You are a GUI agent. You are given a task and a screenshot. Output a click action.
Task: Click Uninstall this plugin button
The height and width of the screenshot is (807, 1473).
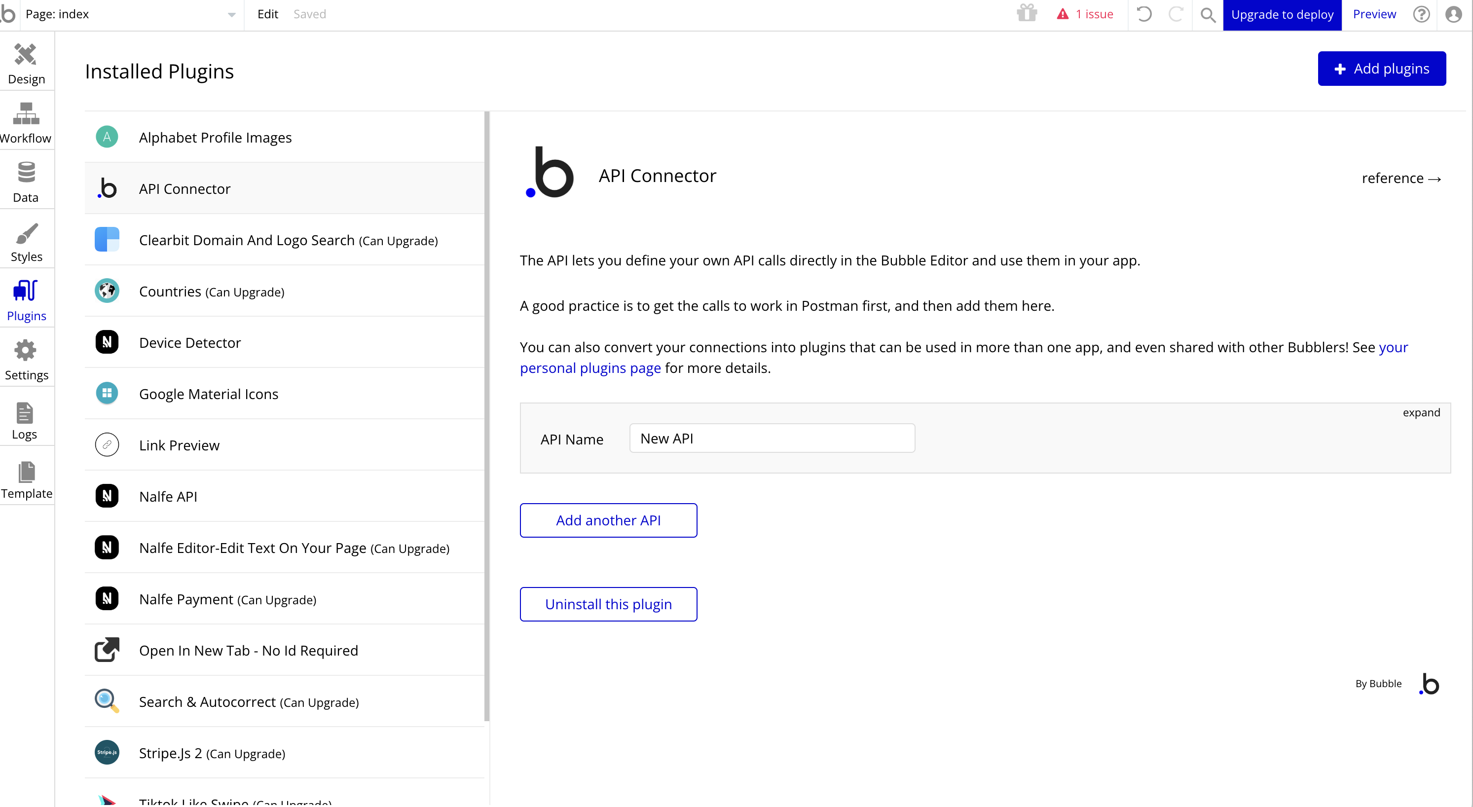pyautogui.click(x=608, y=604)
